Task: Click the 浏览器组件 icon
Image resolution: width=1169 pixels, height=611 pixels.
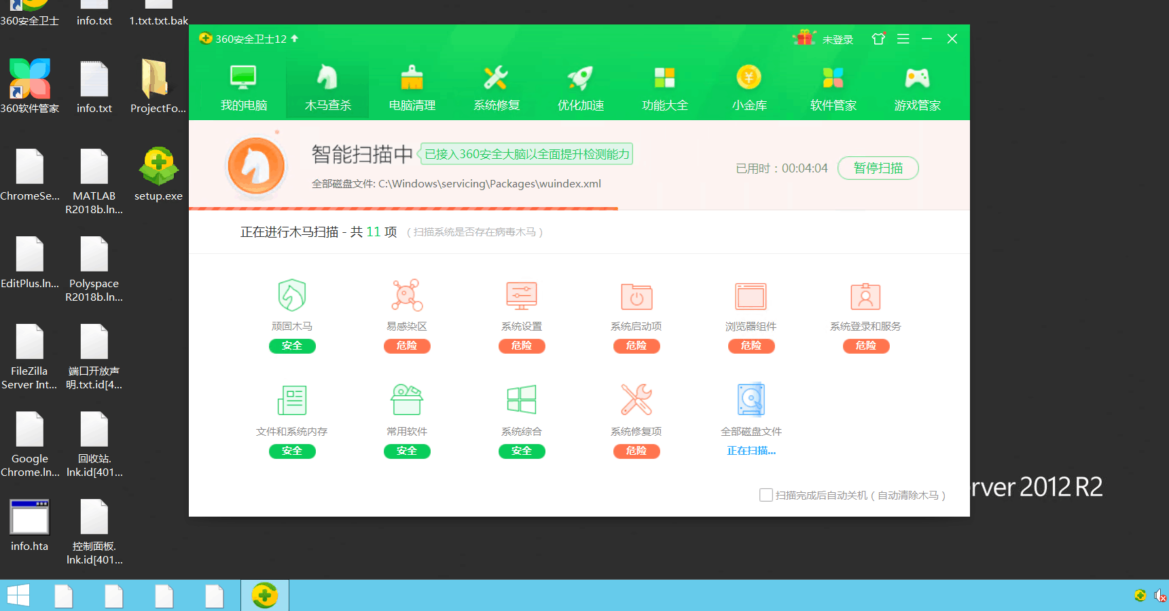Action: [x=751, y=297]
